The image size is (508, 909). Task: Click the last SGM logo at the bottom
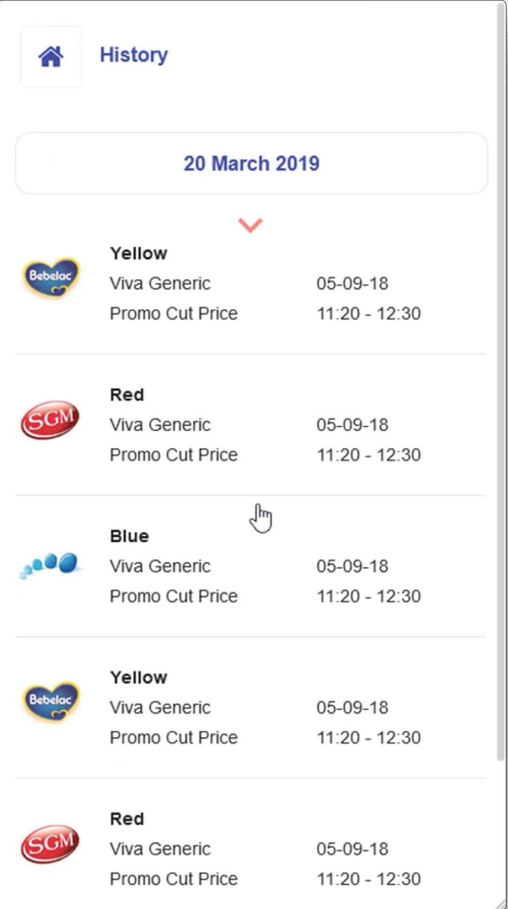tap(50, 843)
